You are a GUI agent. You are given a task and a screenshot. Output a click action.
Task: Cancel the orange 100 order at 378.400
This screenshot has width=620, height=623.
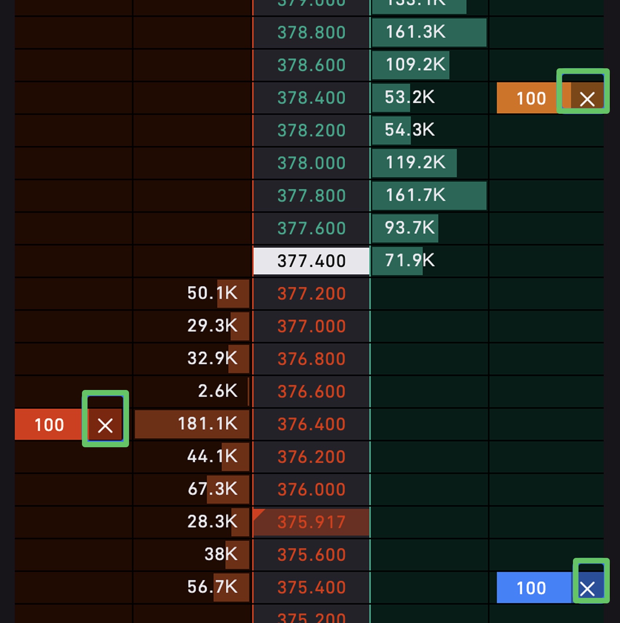[587, 98]
